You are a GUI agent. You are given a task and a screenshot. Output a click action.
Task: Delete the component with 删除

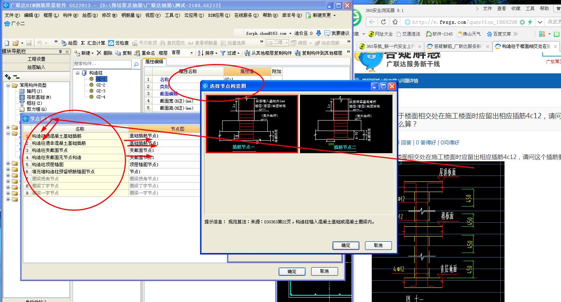tap(104, 53)
